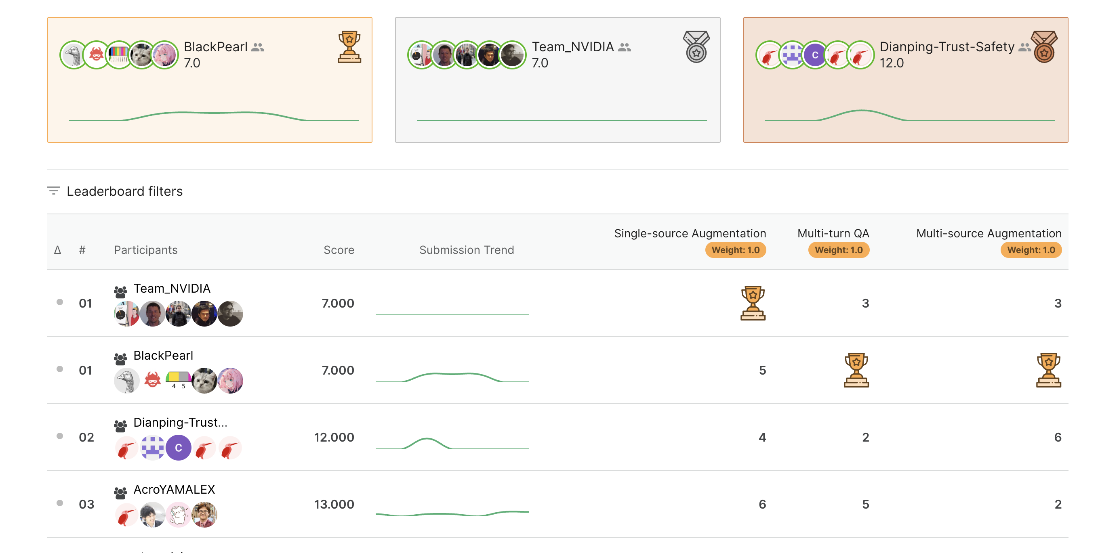Click the Score column header
The image size is (1119, 553).
point(339,249)
